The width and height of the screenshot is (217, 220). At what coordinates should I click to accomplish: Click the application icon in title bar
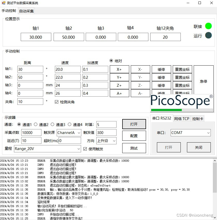click(3, 3)
